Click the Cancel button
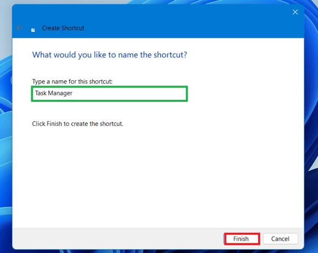 coord(280,239)
